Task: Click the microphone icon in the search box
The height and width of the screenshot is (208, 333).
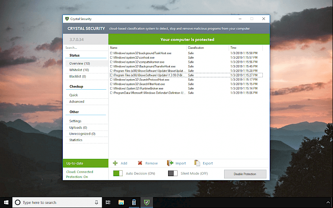Action: pyautogui.click(x=97, y=202)
